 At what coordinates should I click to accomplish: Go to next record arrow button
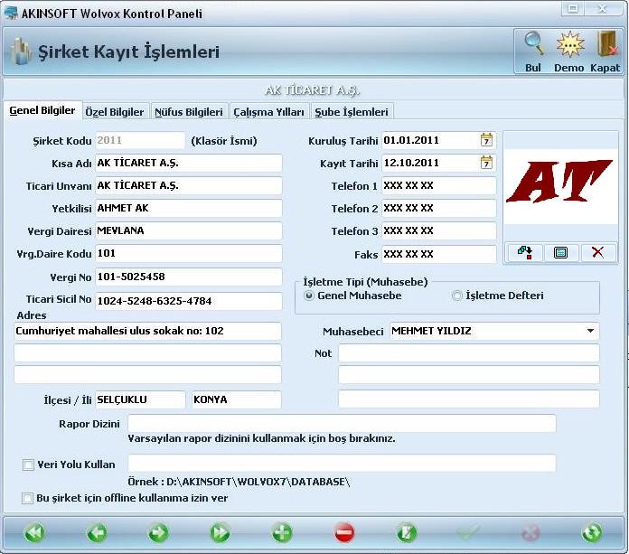(158, 532)
